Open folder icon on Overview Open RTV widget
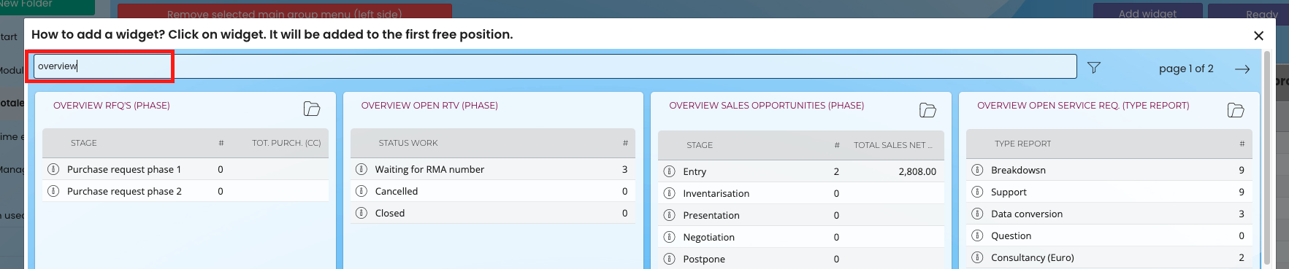This screenshot has width=1289, height=269. 620,109
